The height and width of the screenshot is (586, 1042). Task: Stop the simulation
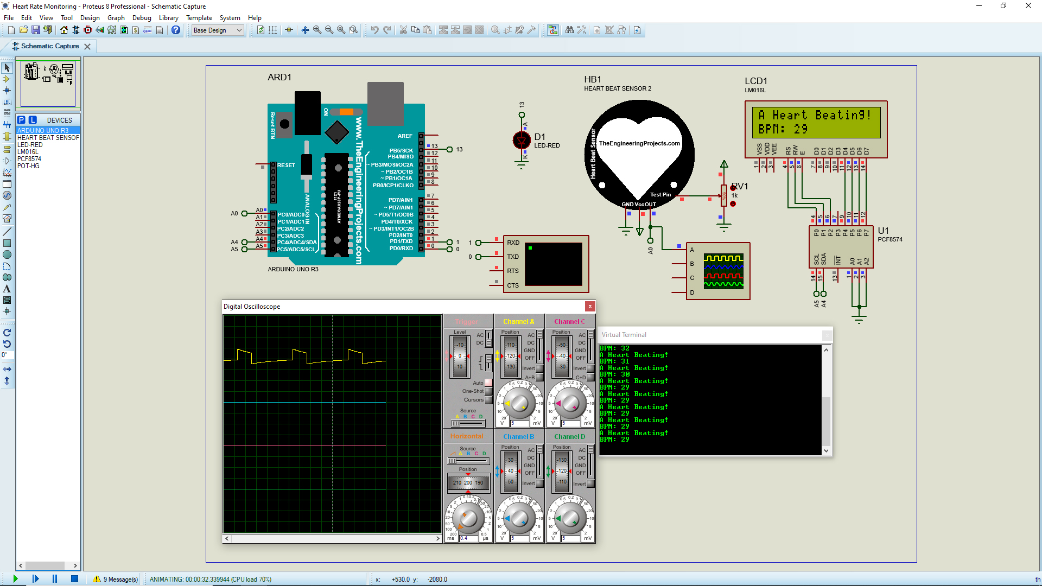pos(74,579)
